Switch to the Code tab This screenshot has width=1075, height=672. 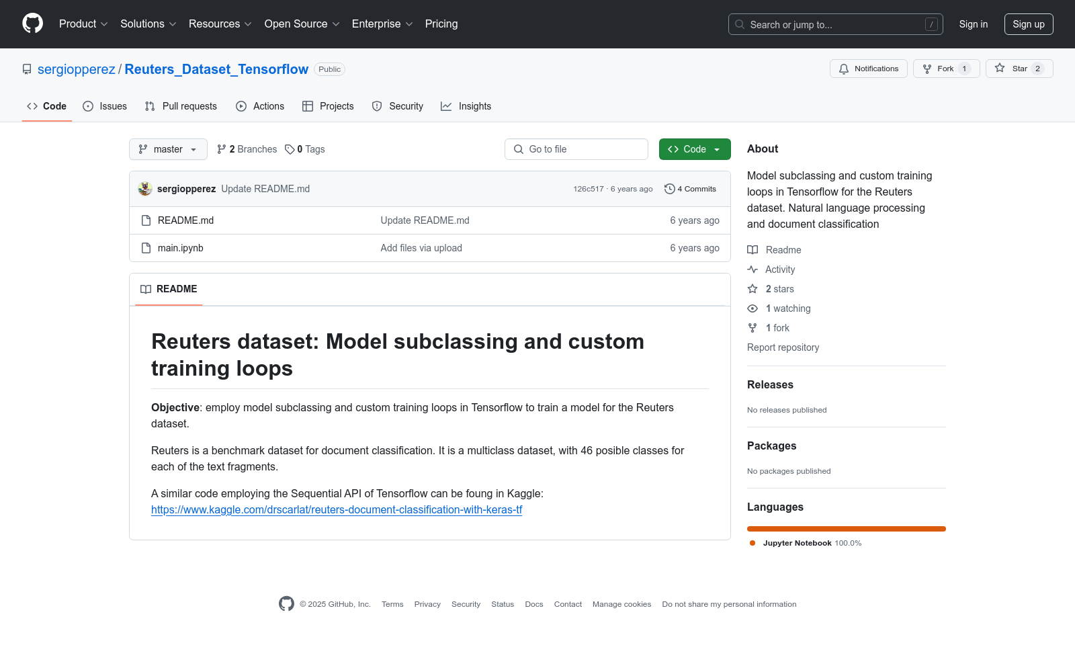[x=47, y=106]
